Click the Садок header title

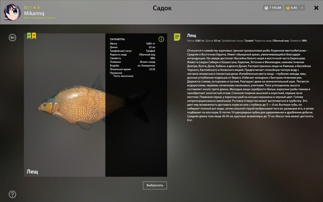point(162,8)
